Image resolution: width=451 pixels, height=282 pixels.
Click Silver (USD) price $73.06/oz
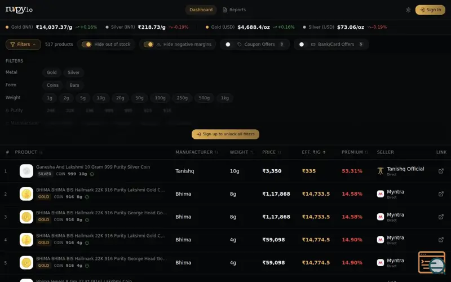coord(351,27)
